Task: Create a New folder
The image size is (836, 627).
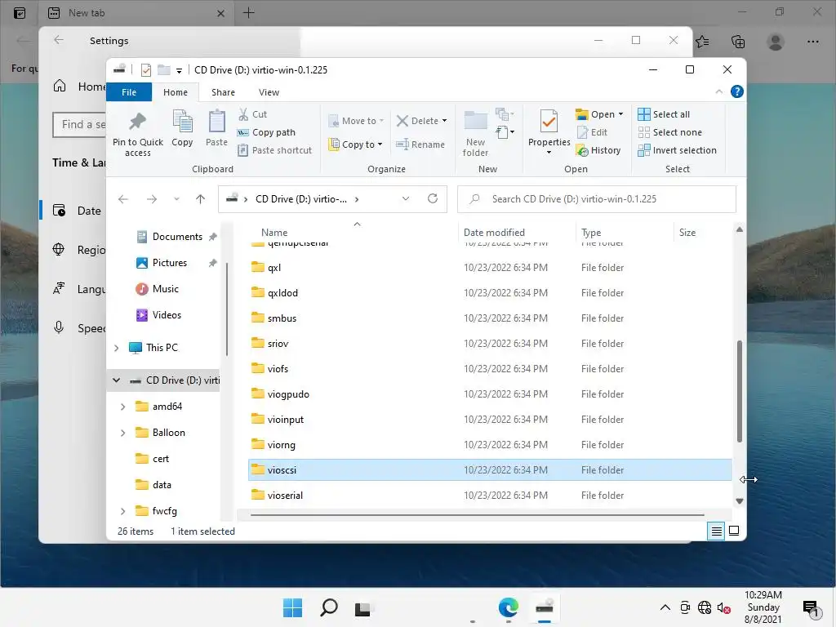Action: pyautogui.click(x=475, y=134)
